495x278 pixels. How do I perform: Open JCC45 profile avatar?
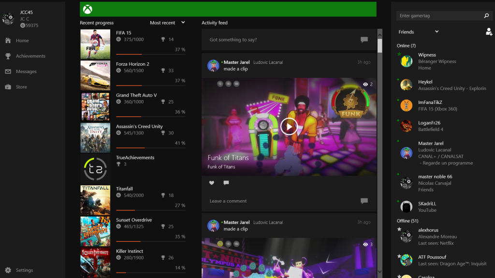(8, 19)
